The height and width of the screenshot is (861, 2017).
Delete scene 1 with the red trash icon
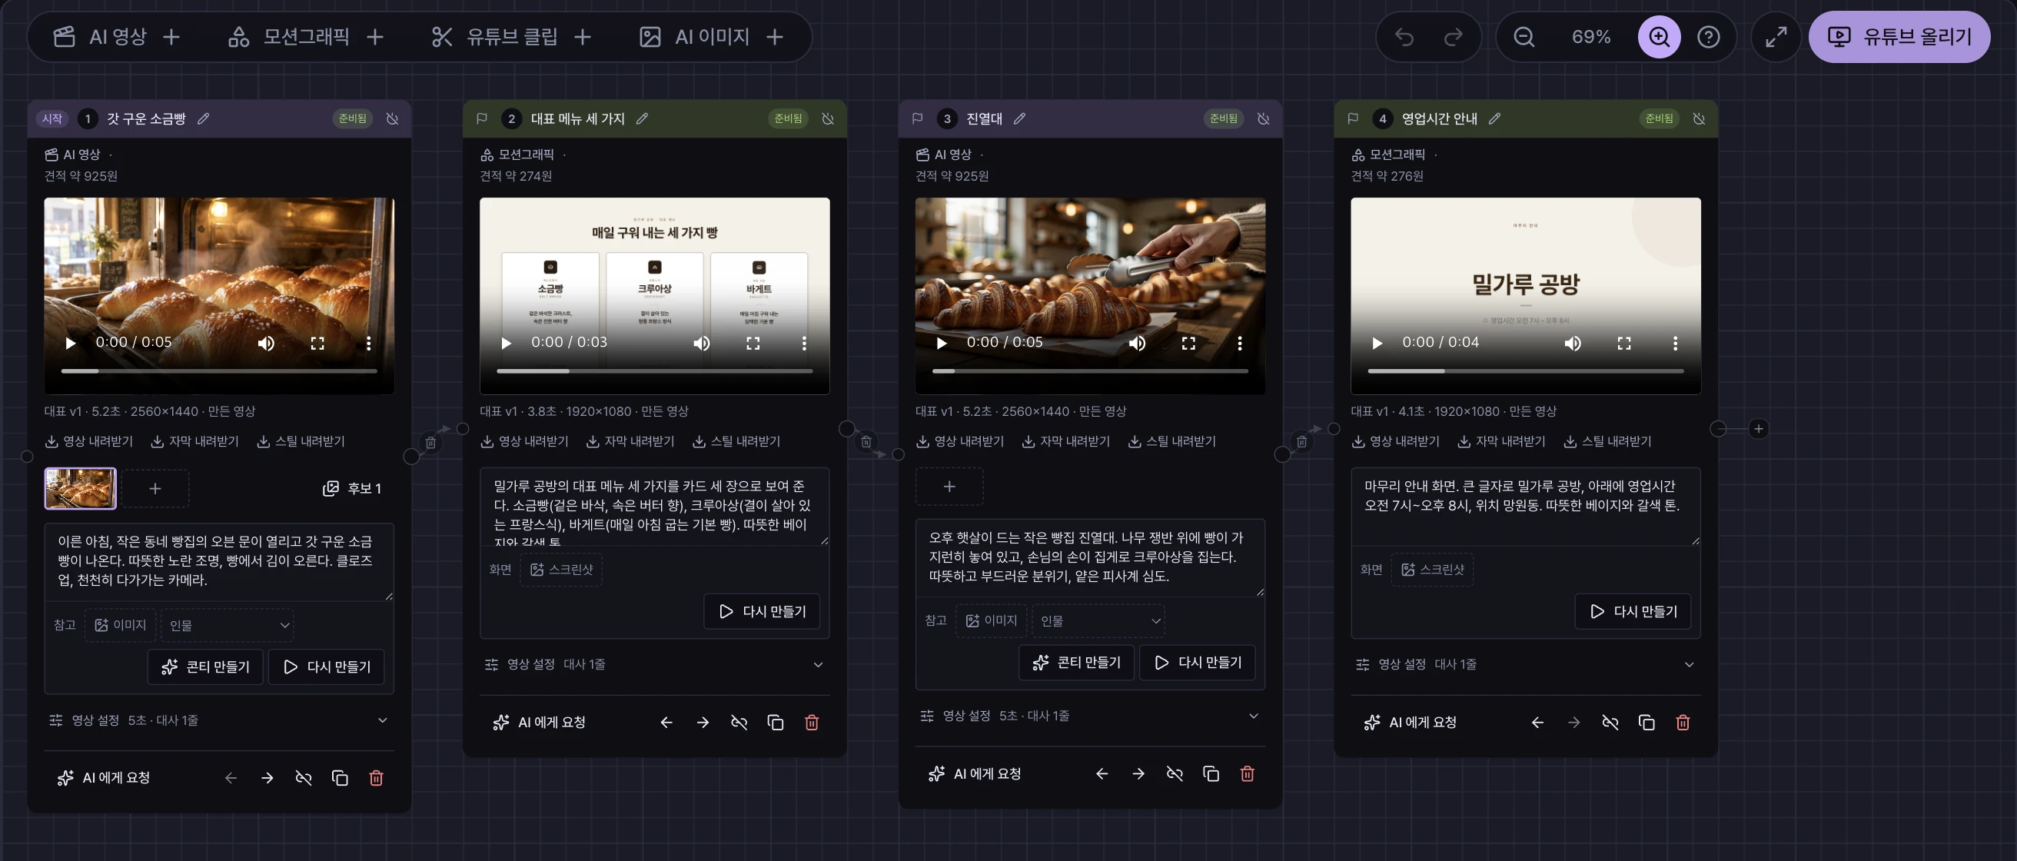tap(376, 777)
